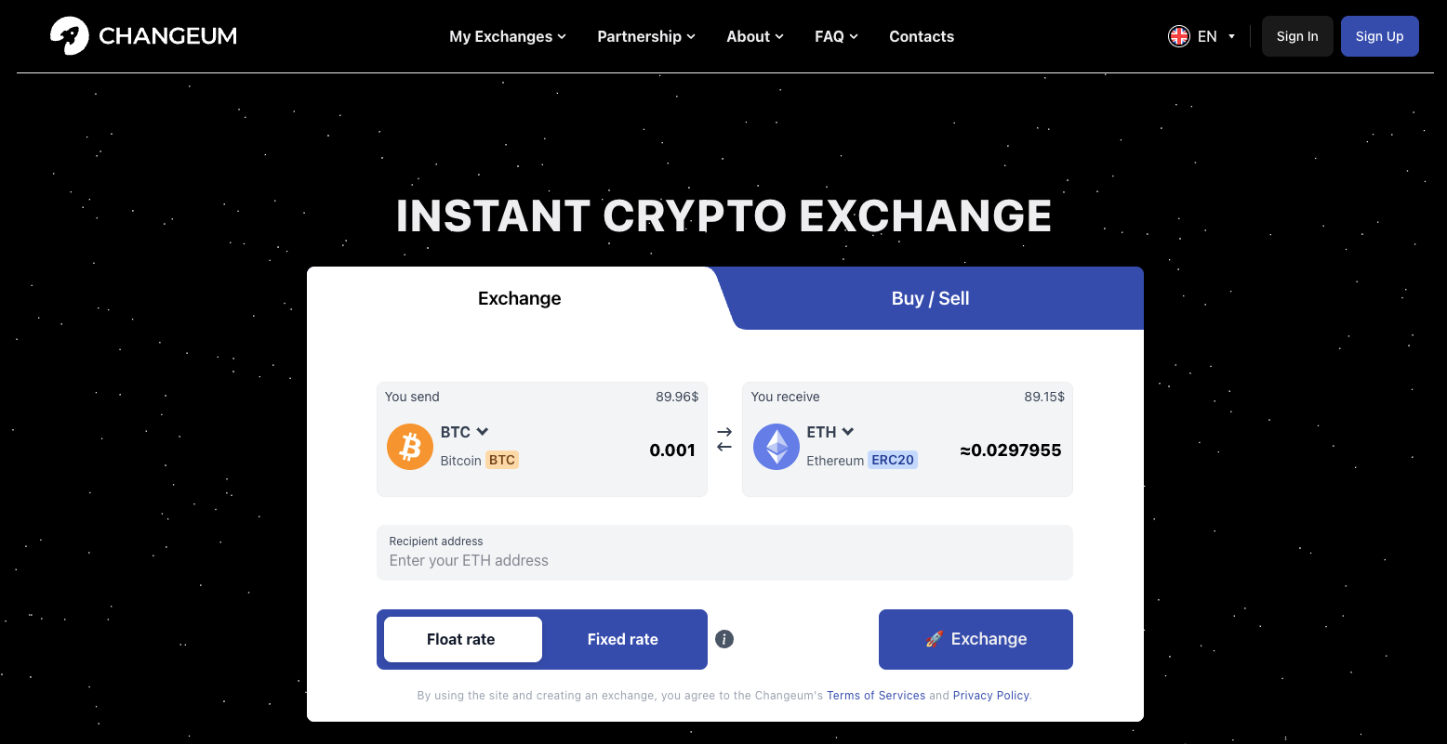Select the Float rate option
Image resolution: width=1447 pixels, height=744 pixels.
[462, 639]
